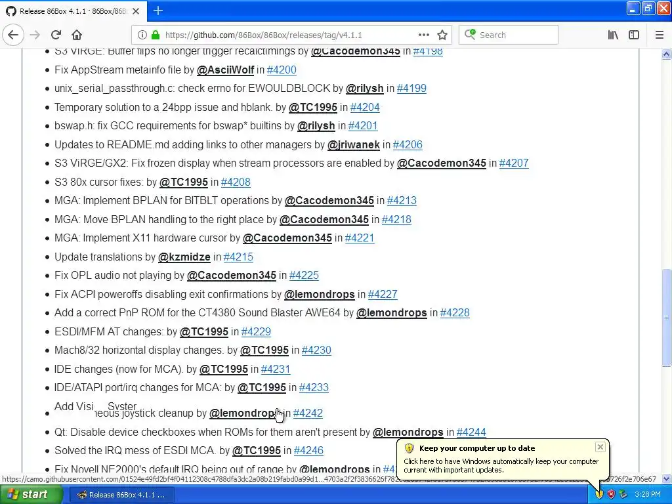Open pull request #4225
The image size is (672, 504).
tap(304, 275)
